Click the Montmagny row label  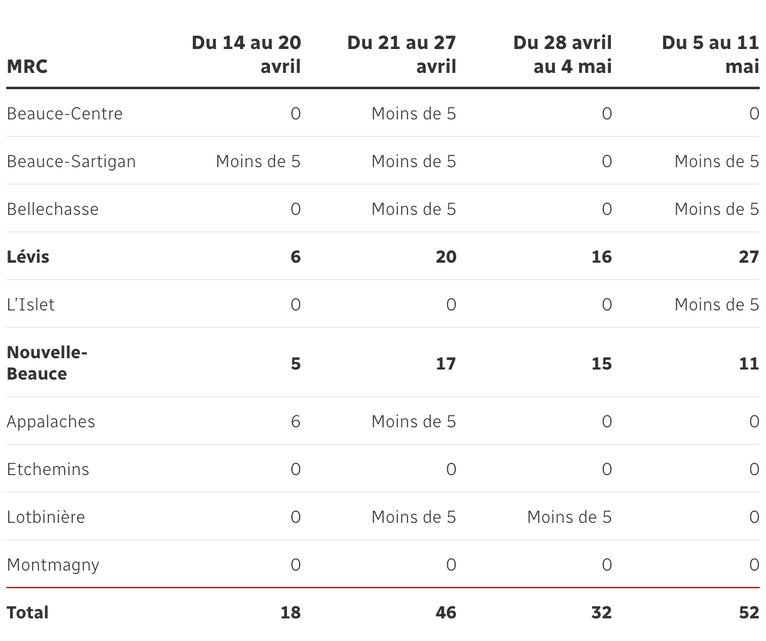pyautogui.click(x=53, y=565)
